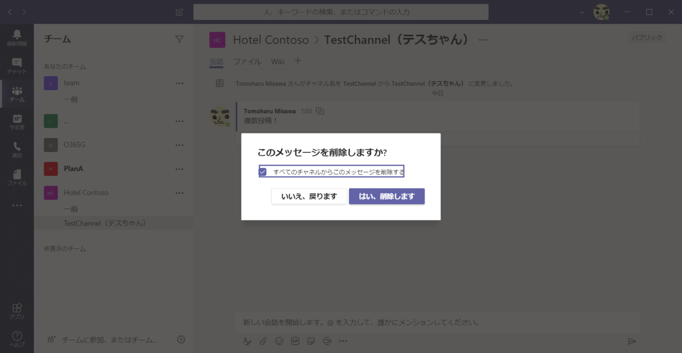Open the message formatting options

click(x=247, y=340)
